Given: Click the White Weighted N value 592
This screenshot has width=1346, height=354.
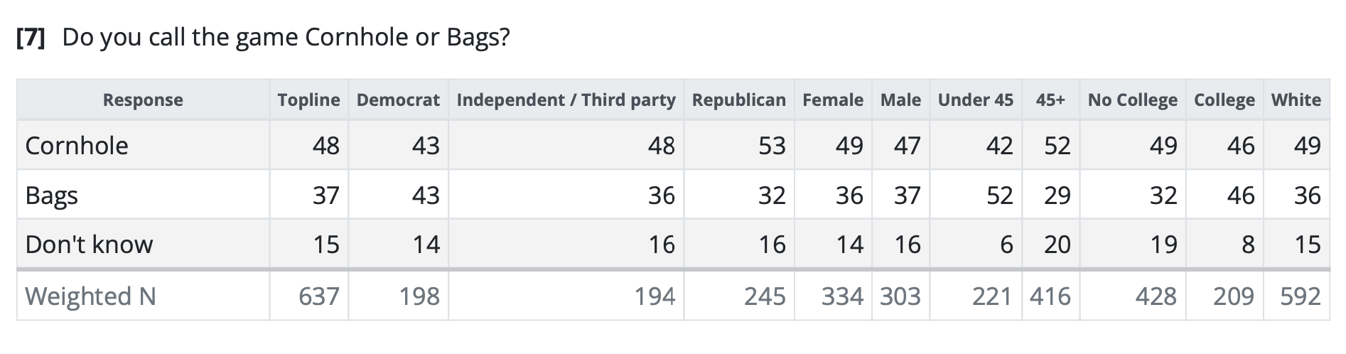Looking at the screenshot, I should point(1300,296).
